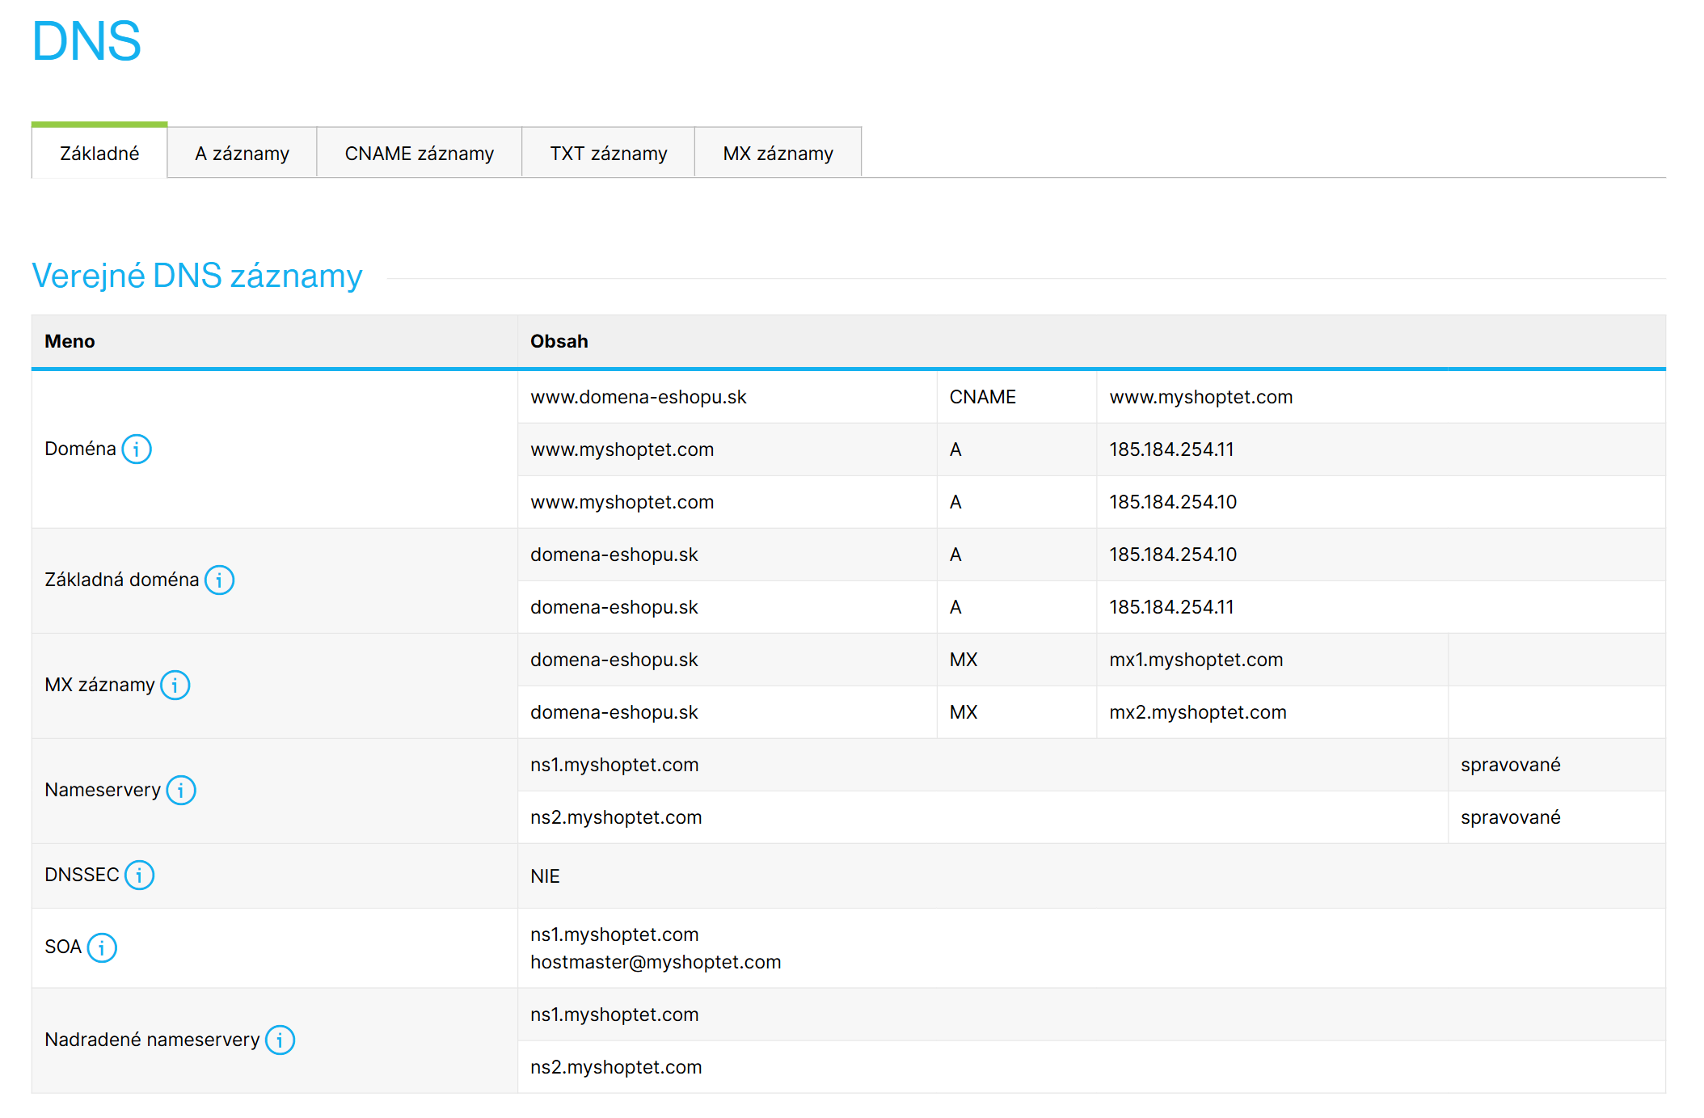
Task: Open the A záznamy tab
Action: pyautogui.click(x=242, y=153)
